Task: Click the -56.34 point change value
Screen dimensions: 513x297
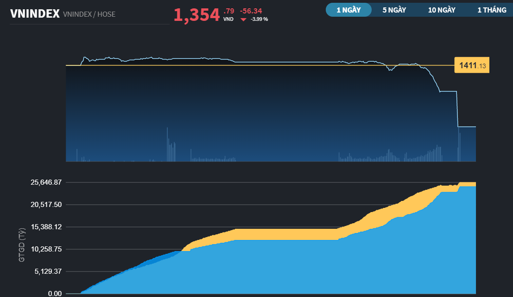Action: coord(251,11)
